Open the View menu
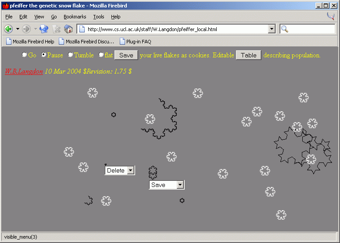Screen dimensions: 340x243 pos(39,17)
